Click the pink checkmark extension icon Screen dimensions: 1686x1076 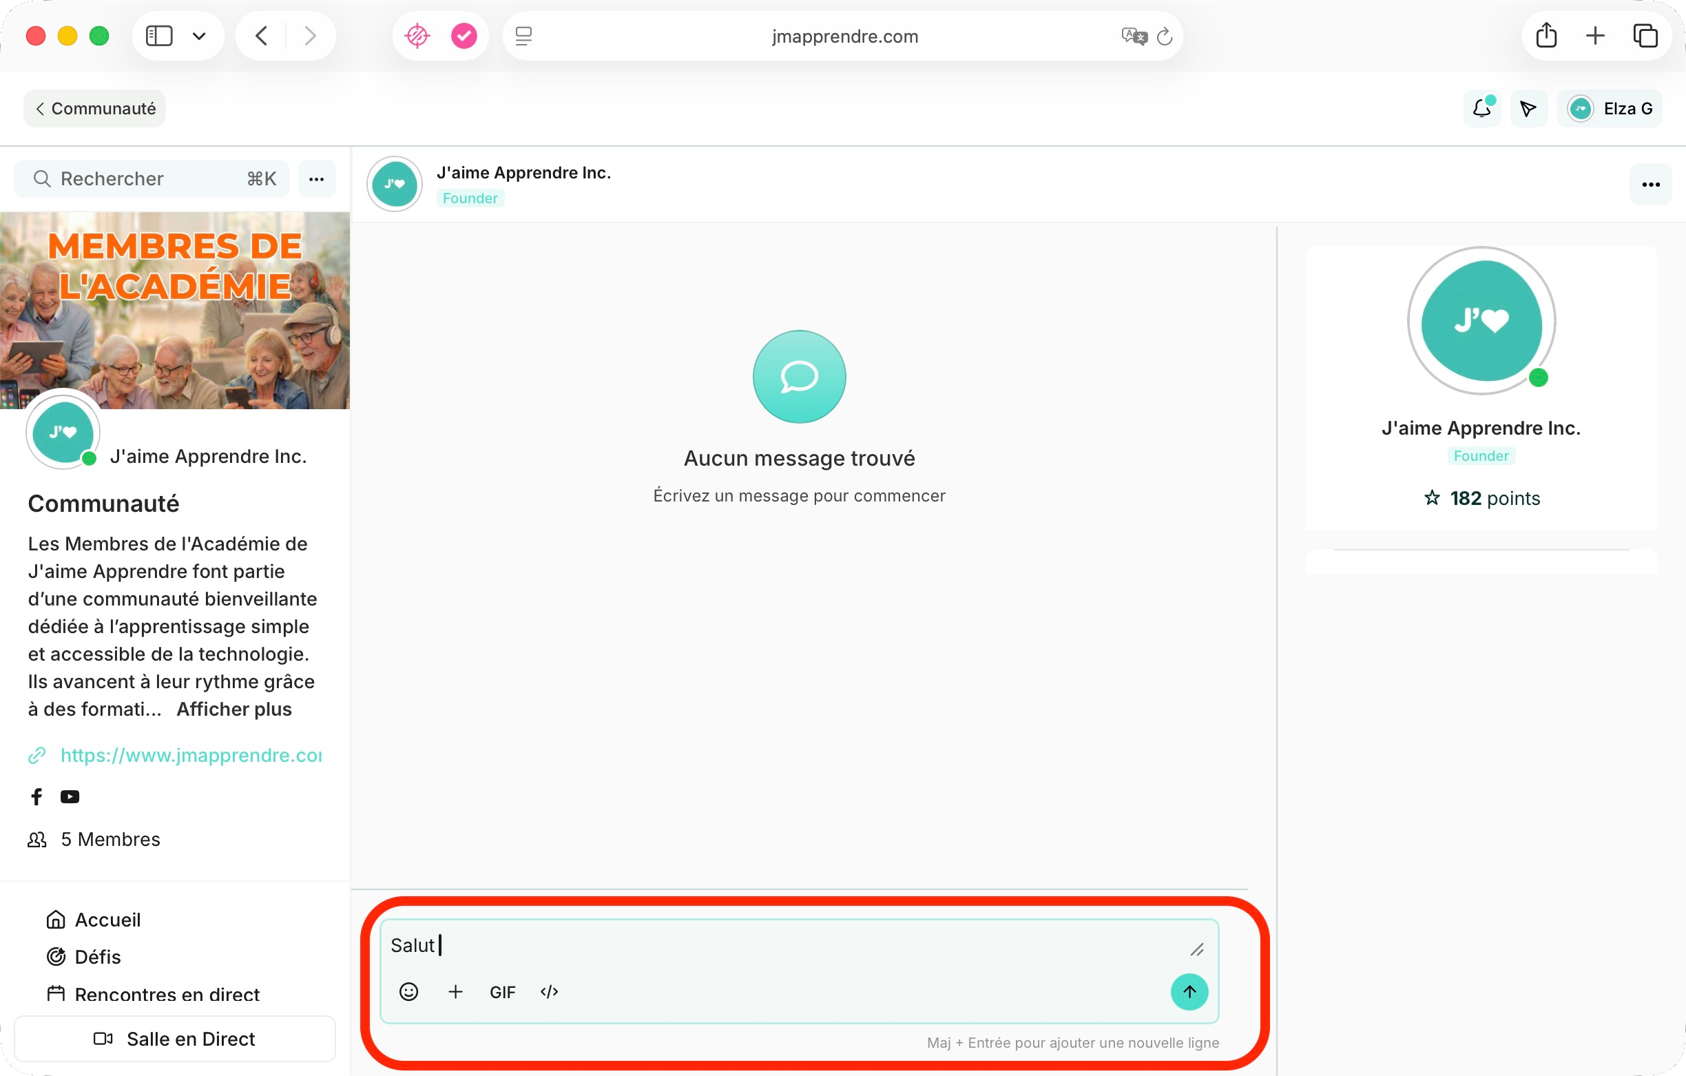point(464,36)
